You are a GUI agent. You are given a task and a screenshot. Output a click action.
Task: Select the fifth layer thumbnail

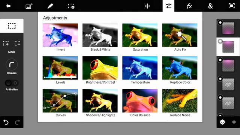pos(228,103)
